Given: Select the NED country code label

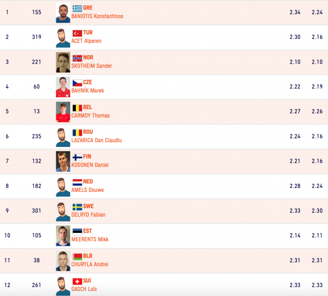Looking at the screenshot, I should click(88, 182).
